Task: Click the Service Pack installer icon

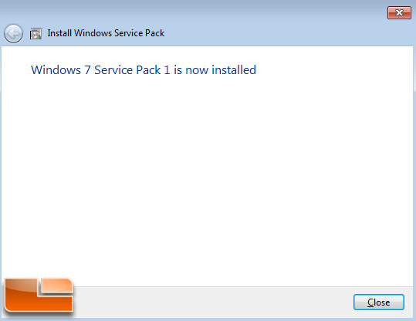Action: point(36,34)
